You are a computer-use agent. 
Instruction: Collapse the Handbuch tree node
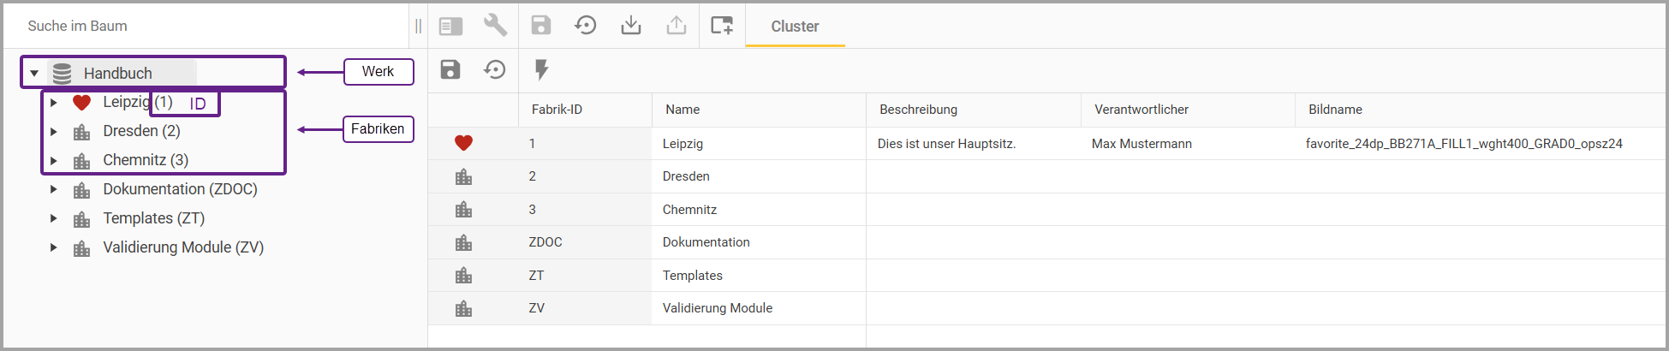pyautogui.click(x=34, y=74)
